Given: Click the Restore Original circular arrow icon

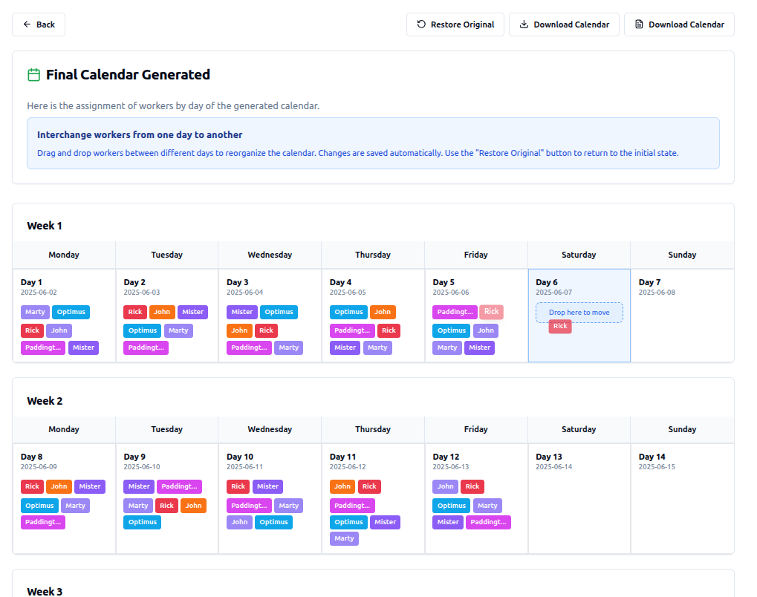Looking at the screenshot, I should (x=421, y=25).
